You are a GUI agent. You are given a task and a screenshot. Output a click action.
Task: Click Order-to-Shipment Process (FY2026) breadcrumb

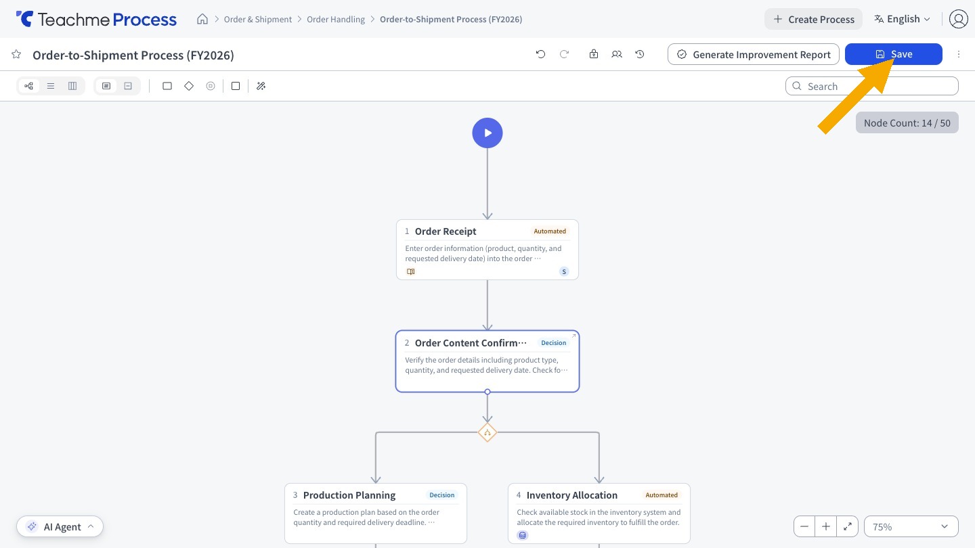point(451,19)
